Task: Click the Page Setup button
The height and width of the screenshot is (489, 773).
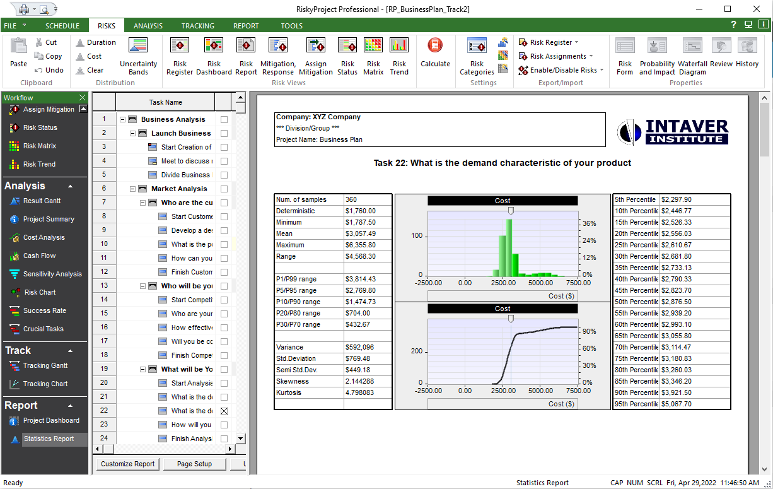Action: pyautogui.click(x=194, y=464)
